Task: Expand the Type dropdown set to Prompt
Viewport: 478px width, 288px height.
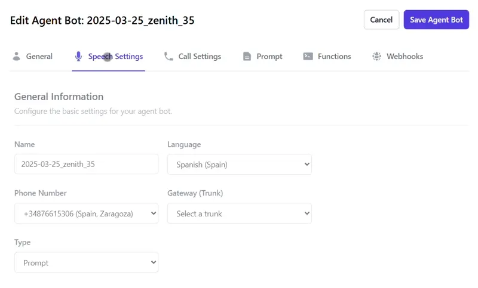Action: (x=86, y=263)
